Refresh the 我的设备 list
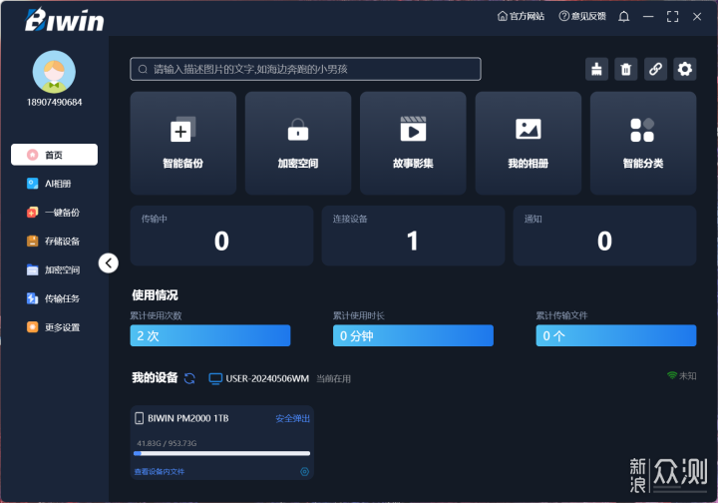Screen dimensions: 718x503 189,378
